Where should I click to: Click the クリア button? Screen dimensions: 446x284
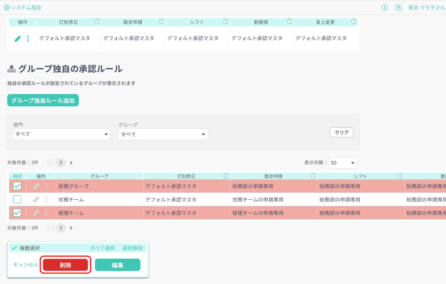342,132
